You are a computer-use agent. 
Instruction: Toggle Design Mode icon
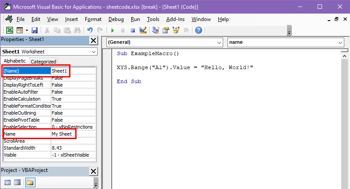[x=143, y=30]
